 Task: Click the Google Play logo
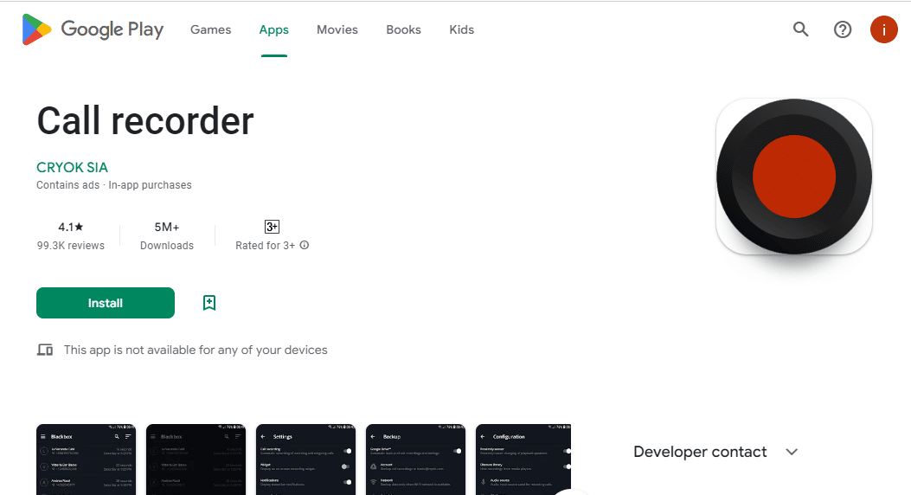click(x=93, y=29)
